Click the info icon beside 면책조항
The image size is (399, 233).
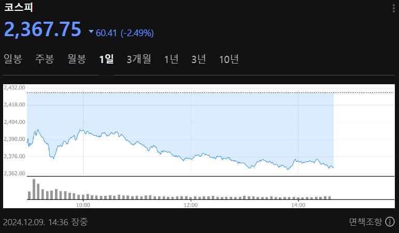(390, 222)
